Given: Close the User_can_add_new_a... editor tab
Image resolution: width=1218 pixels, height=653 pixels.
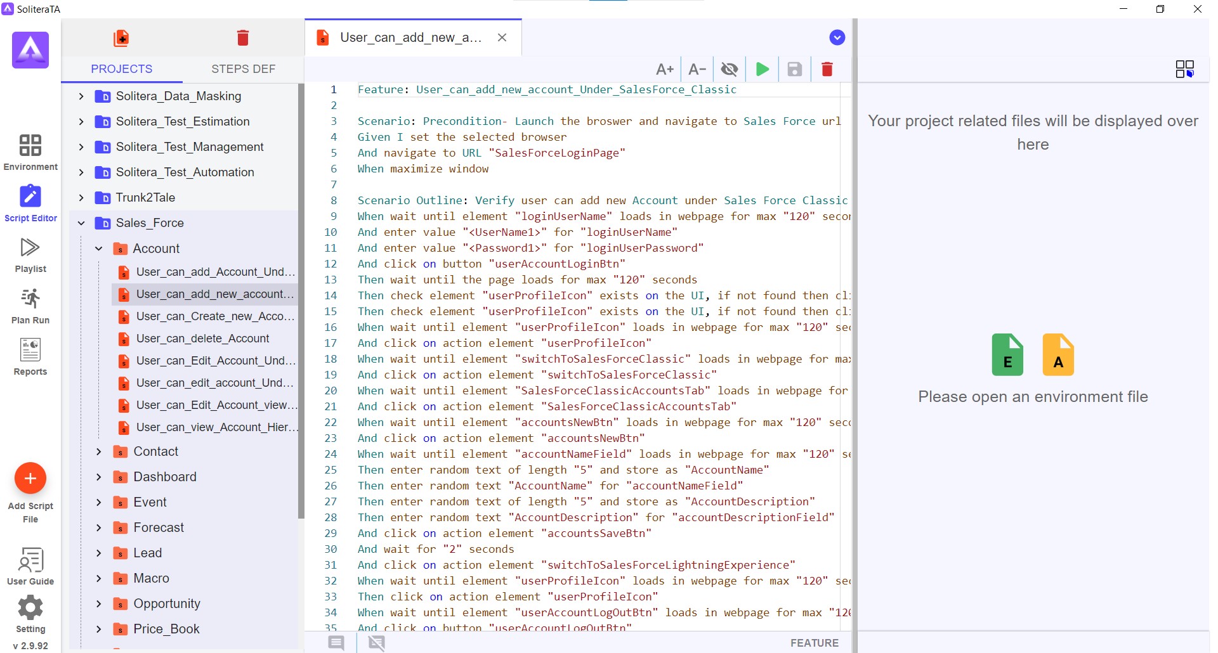Looking at the screenshot, I should click(502, 37).
